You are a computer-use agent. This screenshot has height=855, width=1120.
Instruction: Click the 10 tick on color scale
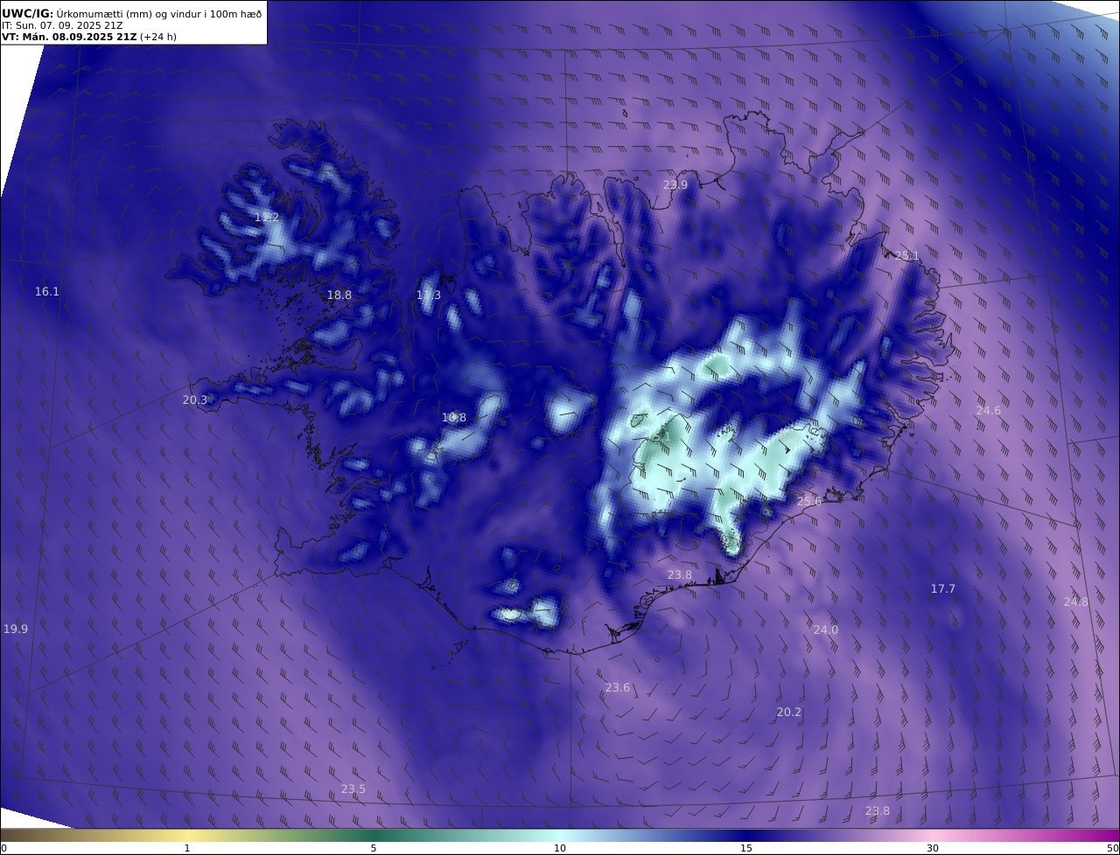[560, 848]
